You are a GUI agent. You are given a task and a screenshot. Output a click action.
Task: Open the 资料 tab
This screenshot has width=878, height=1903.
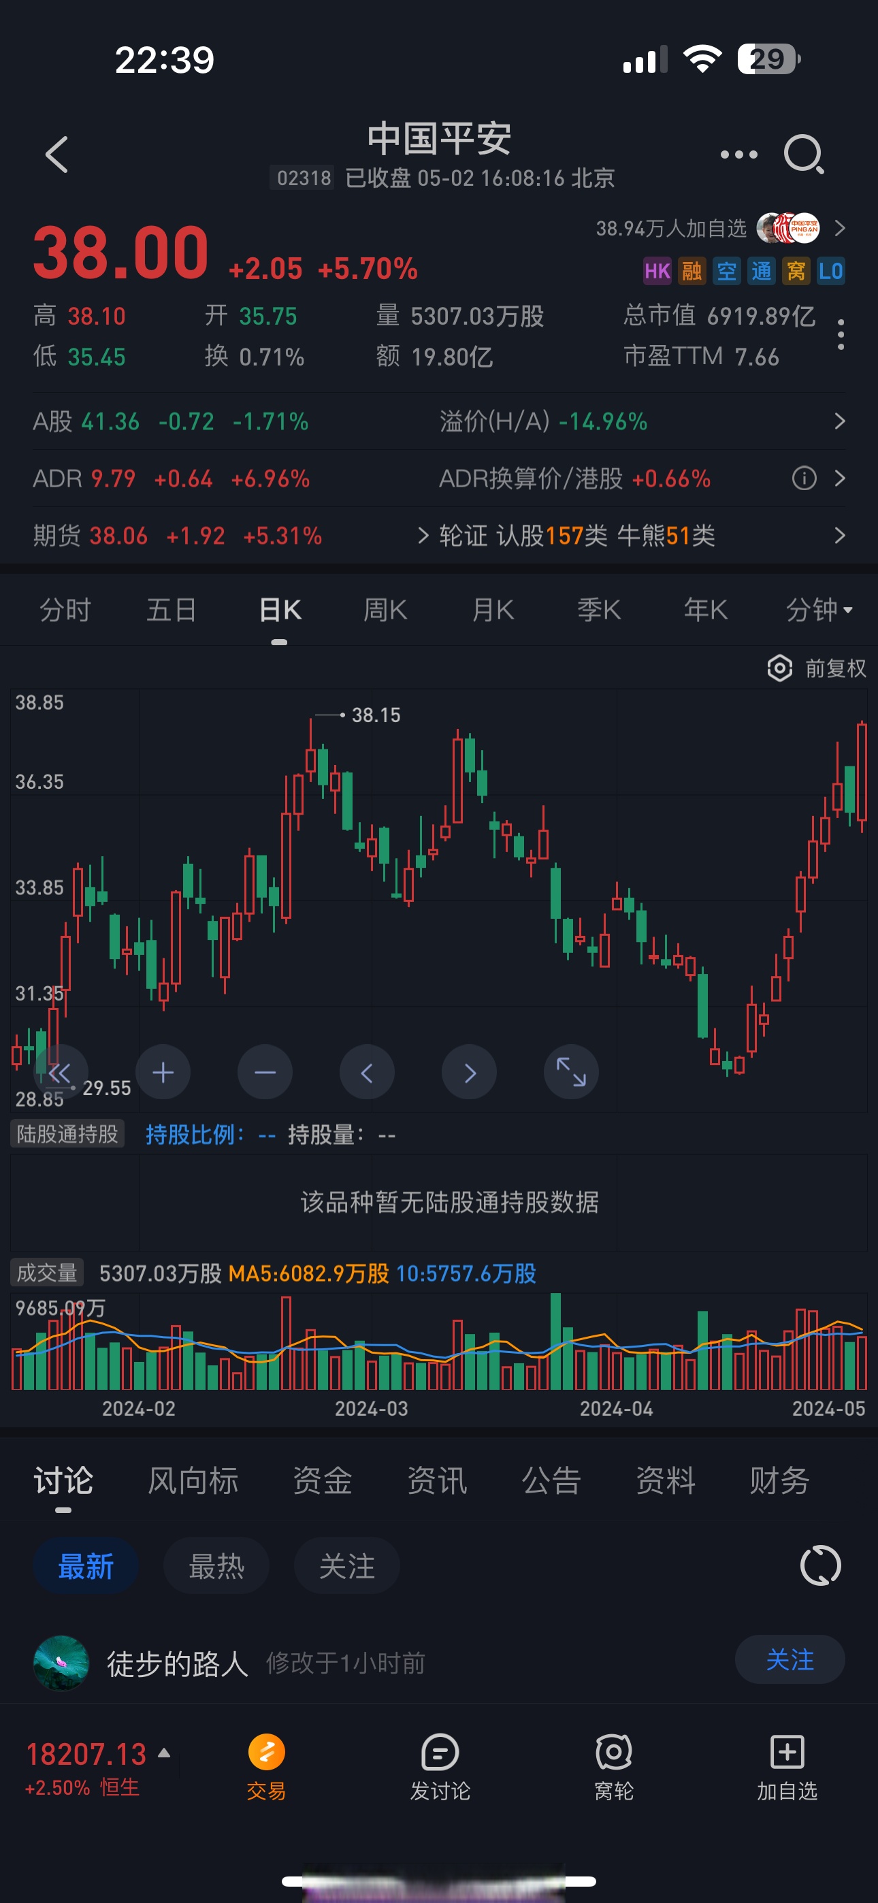point(666,1480)
